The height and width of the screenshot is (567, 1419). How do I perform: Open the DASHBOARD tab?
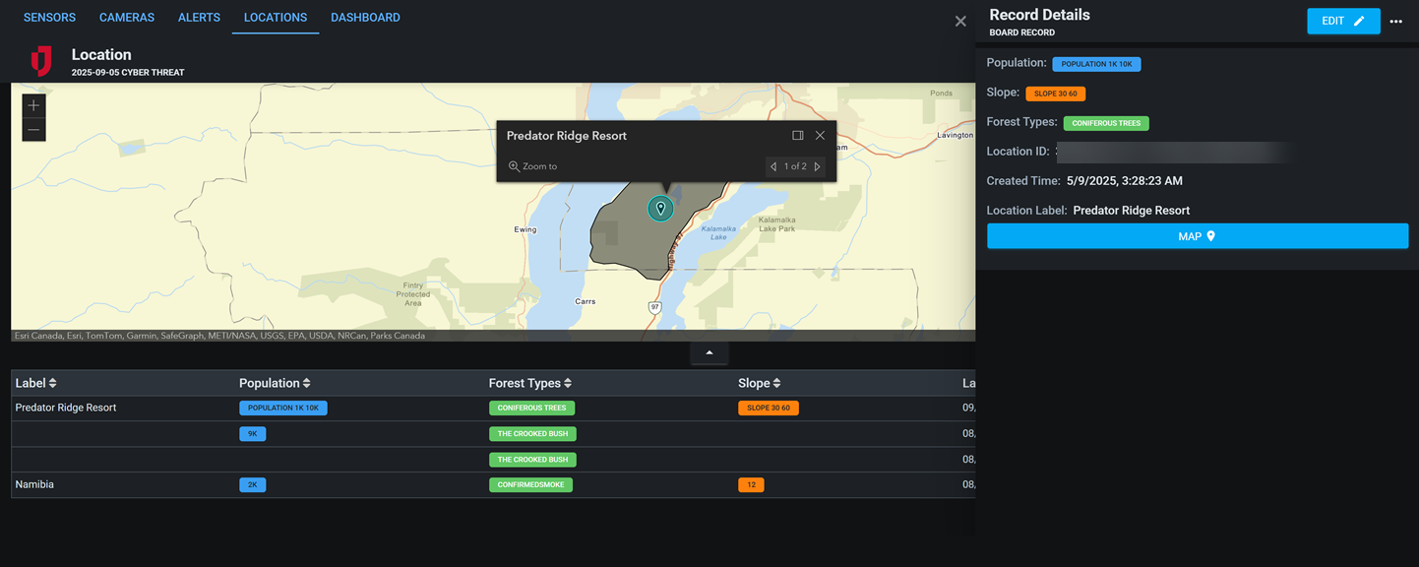click(x=365, y=17)
